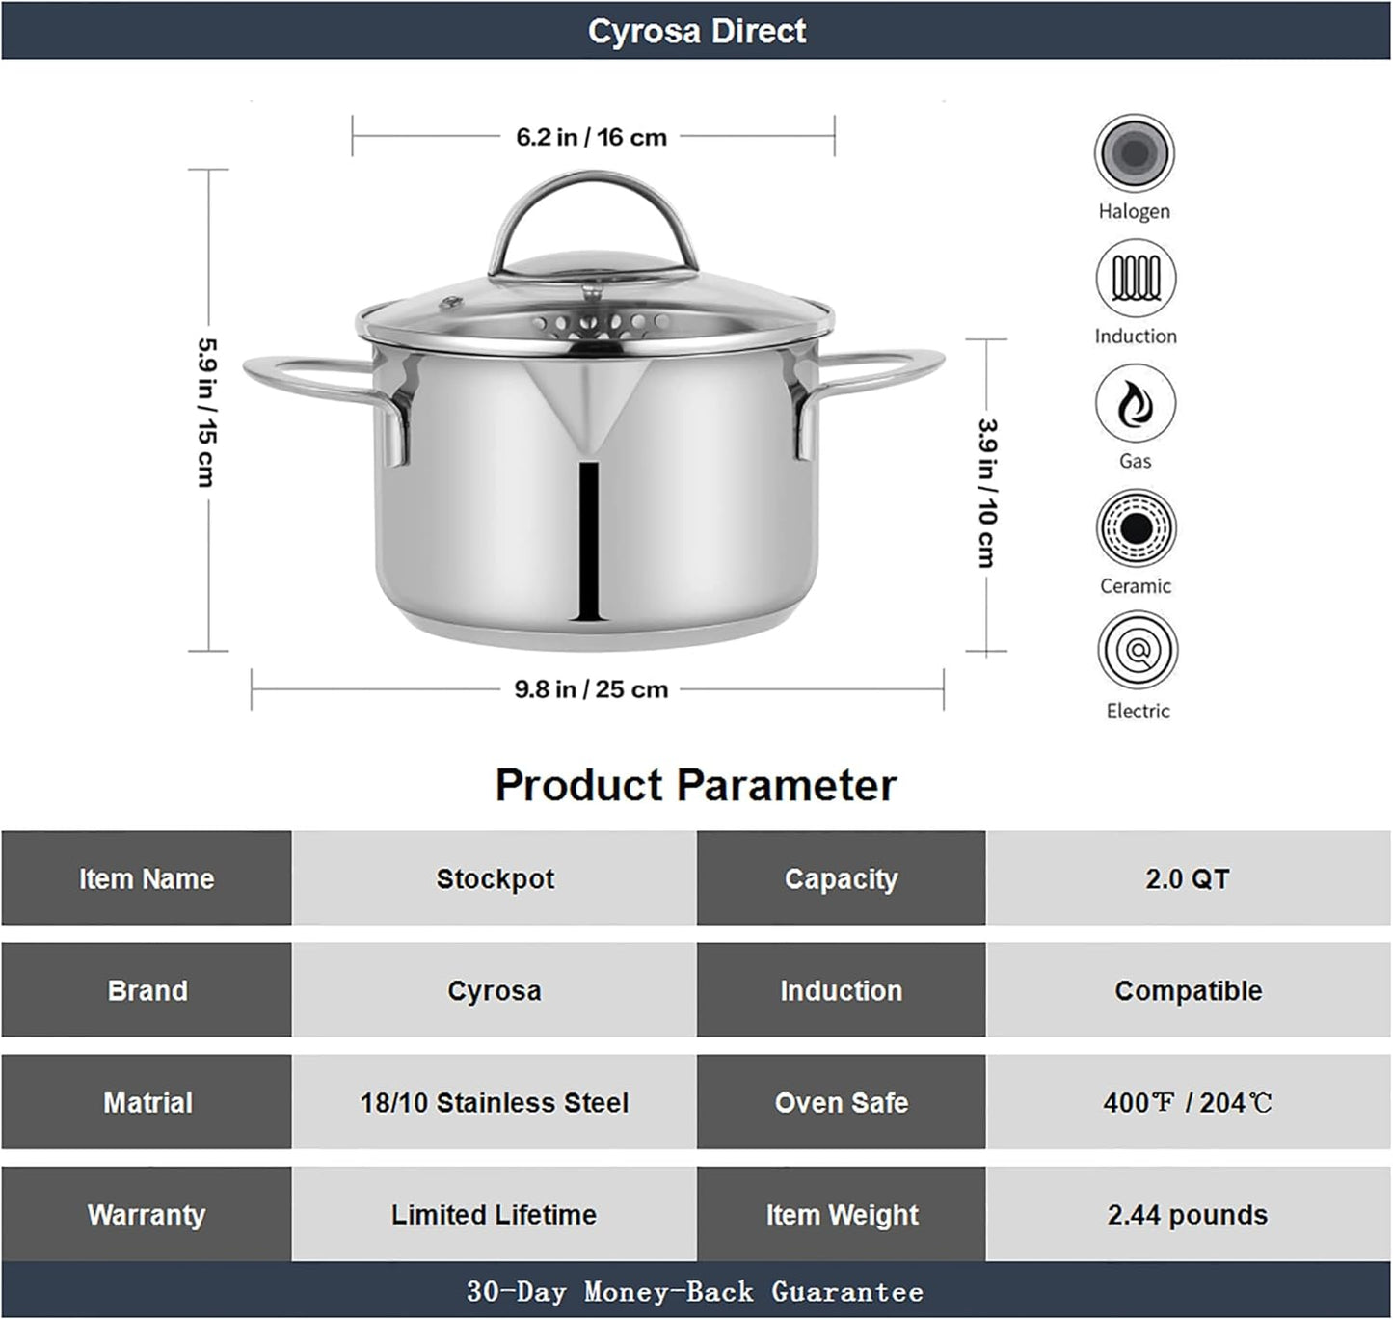1393x1320 pixels.
Task: Open the Item Weight details
Action: coord(842,1215)
